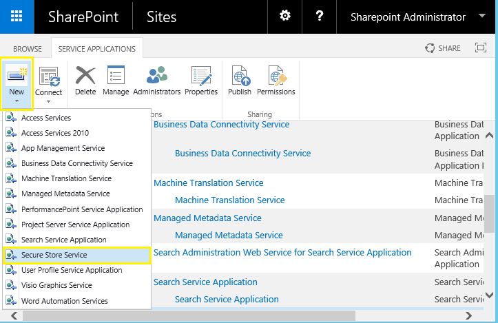Click horizontal scrollbar right arrow
Screen dimensions: 498x323
click(469, 315)
